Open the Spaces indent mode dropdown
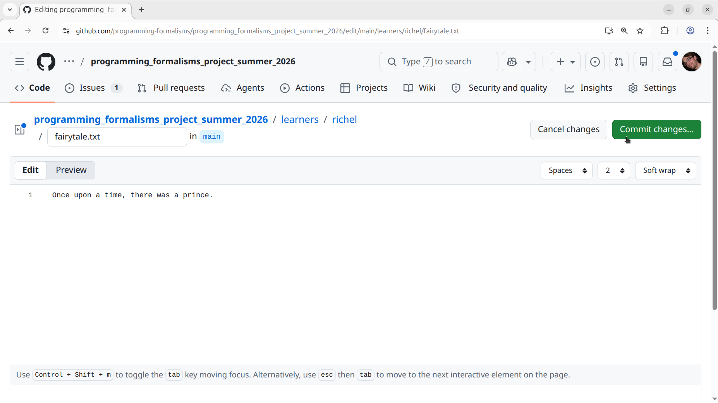The width and height of the screenshot is (718, 403). pyautogui.click(x=567, y=170)
